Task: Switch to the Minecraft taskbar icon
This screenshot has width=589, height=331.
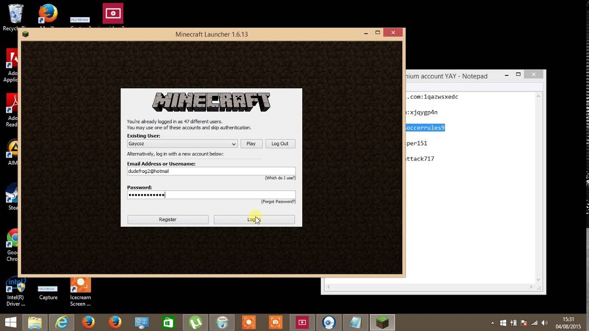Action: click(382, 322)
